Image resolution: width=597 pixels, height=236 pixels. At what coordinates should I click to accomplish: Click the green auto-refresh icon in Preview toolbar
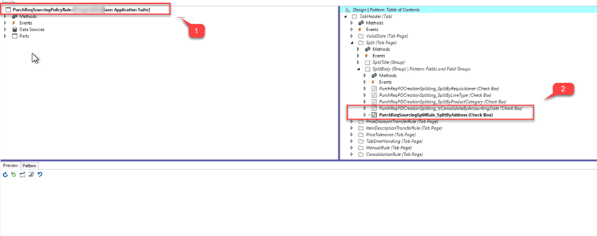point(14,174)
